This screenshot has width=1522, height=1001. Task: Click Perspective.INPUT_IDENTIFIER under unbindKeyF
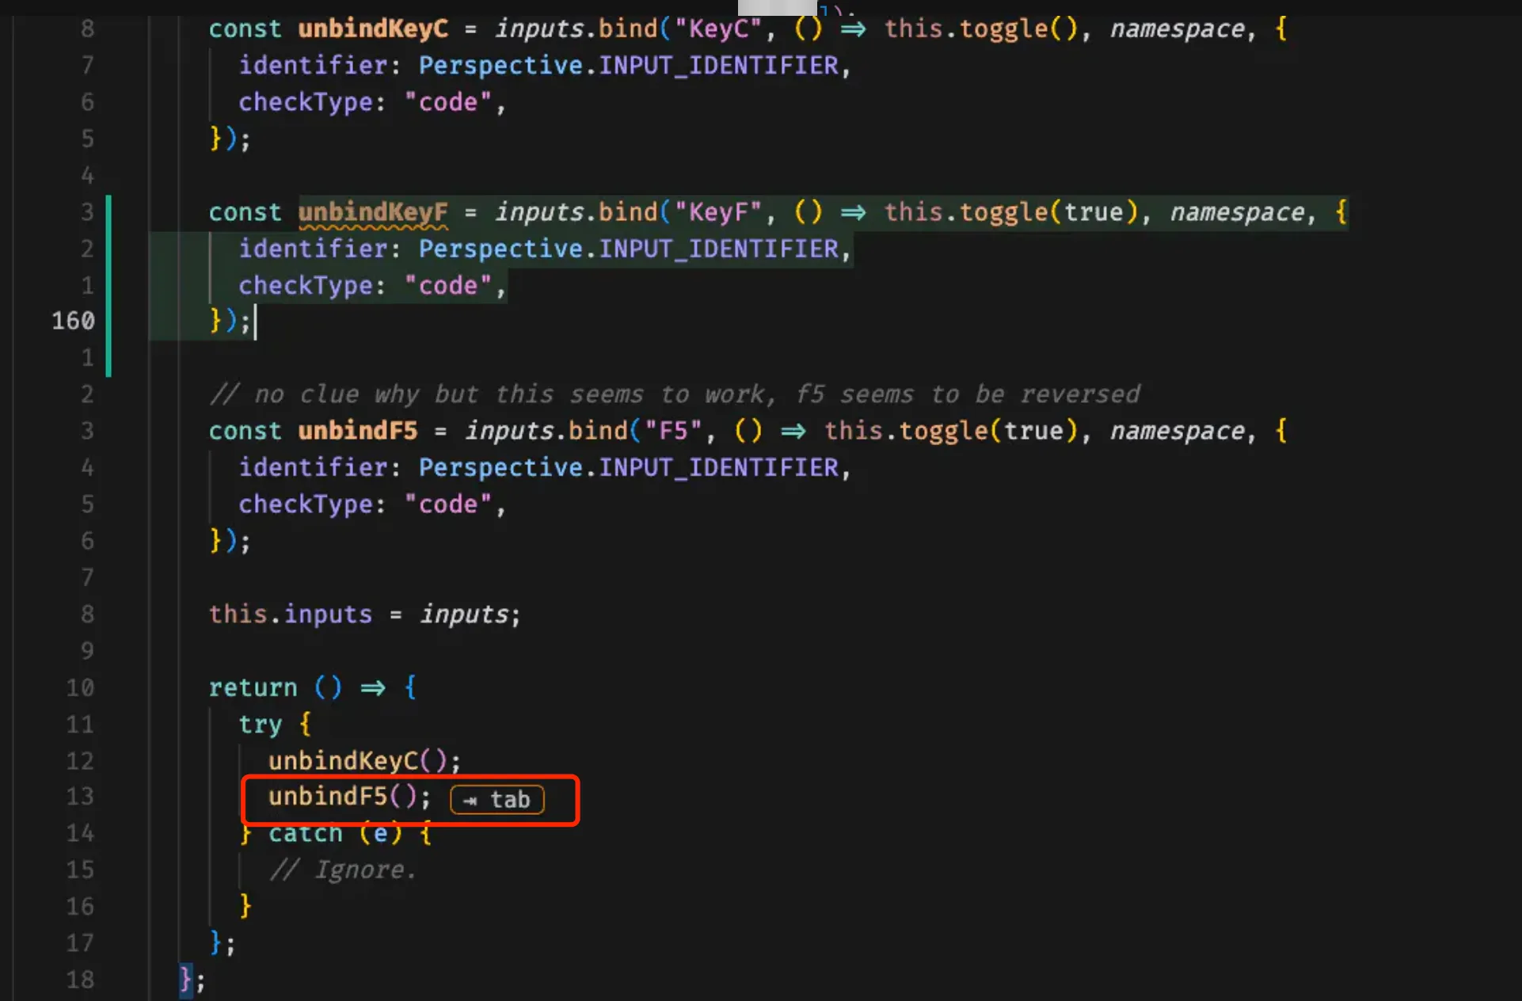click(628, 249)
